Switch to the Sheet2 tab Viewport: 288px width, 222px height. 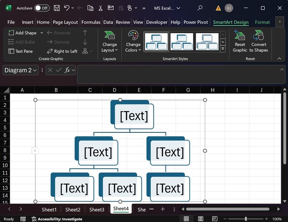pyautogui.click(x=73, y=210)
